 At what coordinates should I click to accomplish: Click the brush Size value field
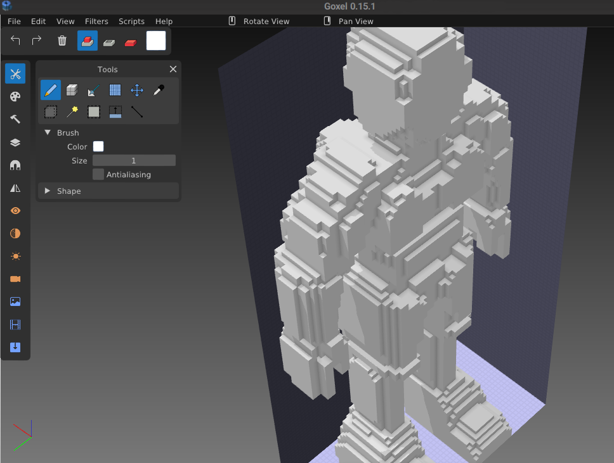tap(134, 160)
